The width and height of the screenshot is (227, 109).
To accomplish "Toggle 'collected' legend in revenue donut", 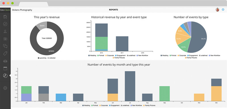I will click(51, 58).
